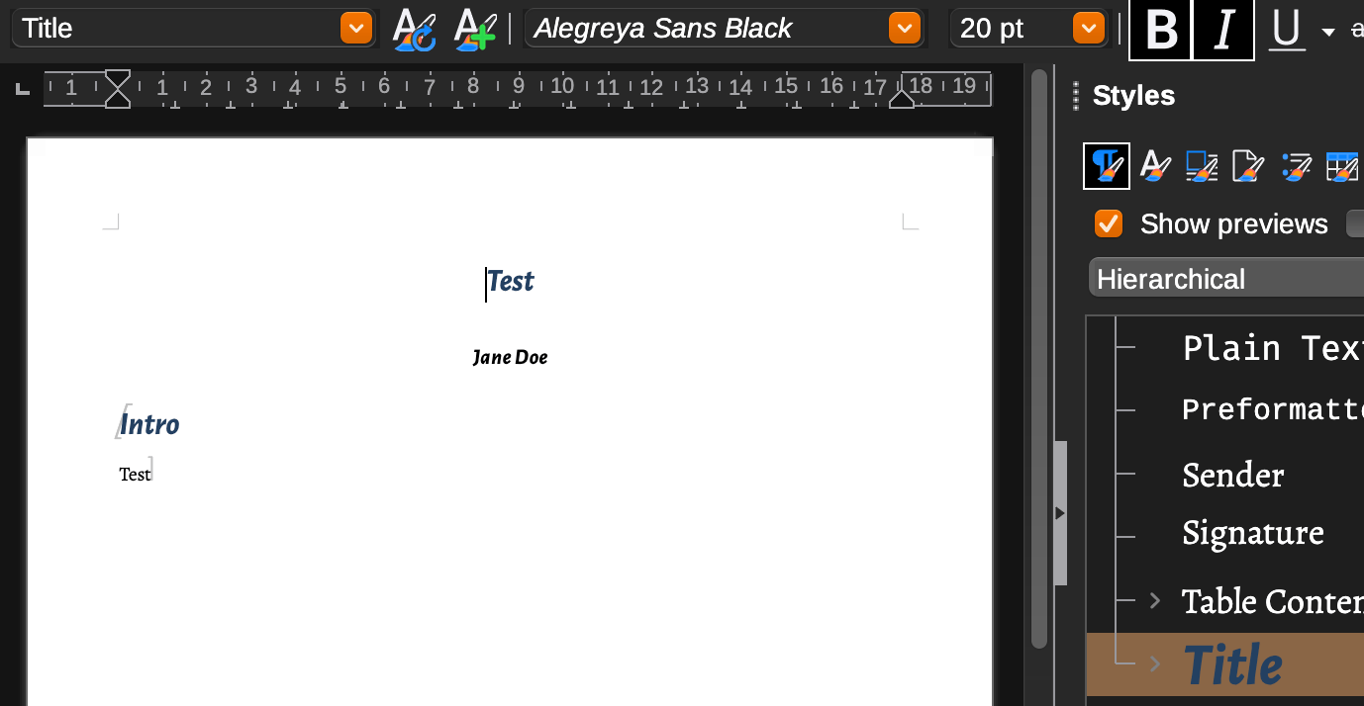The width and height of the screenshot is (1364, 706).
Task: Click the New Style from Selection icon
Action: pyautogui.click(x=474, y=29)
